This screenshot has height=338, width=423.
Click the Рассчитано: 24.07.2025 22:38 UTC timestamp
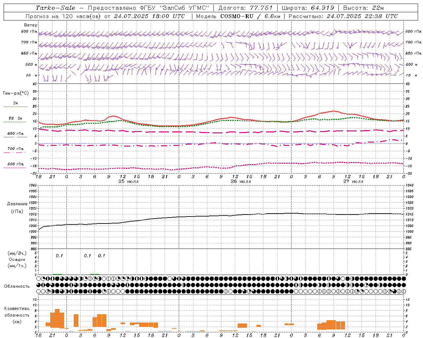tap(343, 16)
